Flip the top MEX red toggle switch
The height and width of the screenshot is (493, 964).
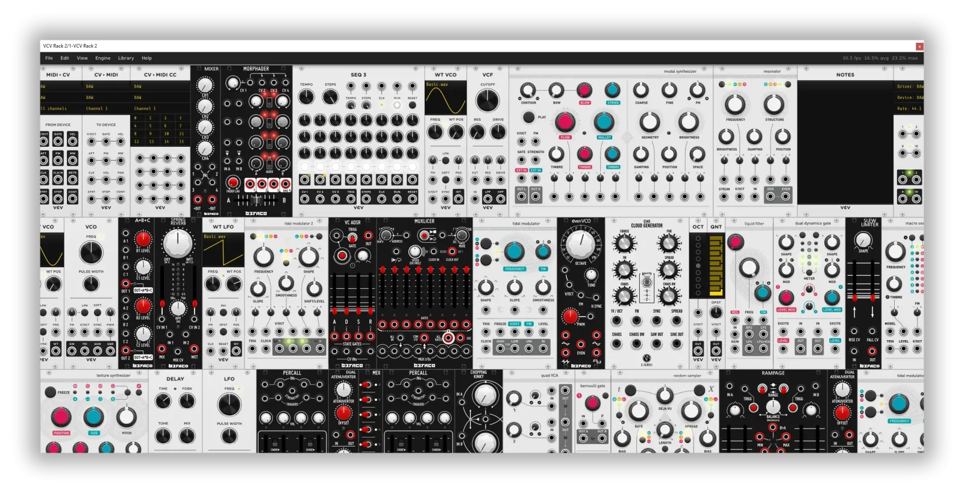click(365, 384)
